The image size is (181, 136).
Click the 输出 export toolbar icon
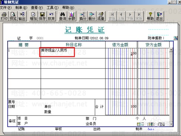tap(22, 16)
